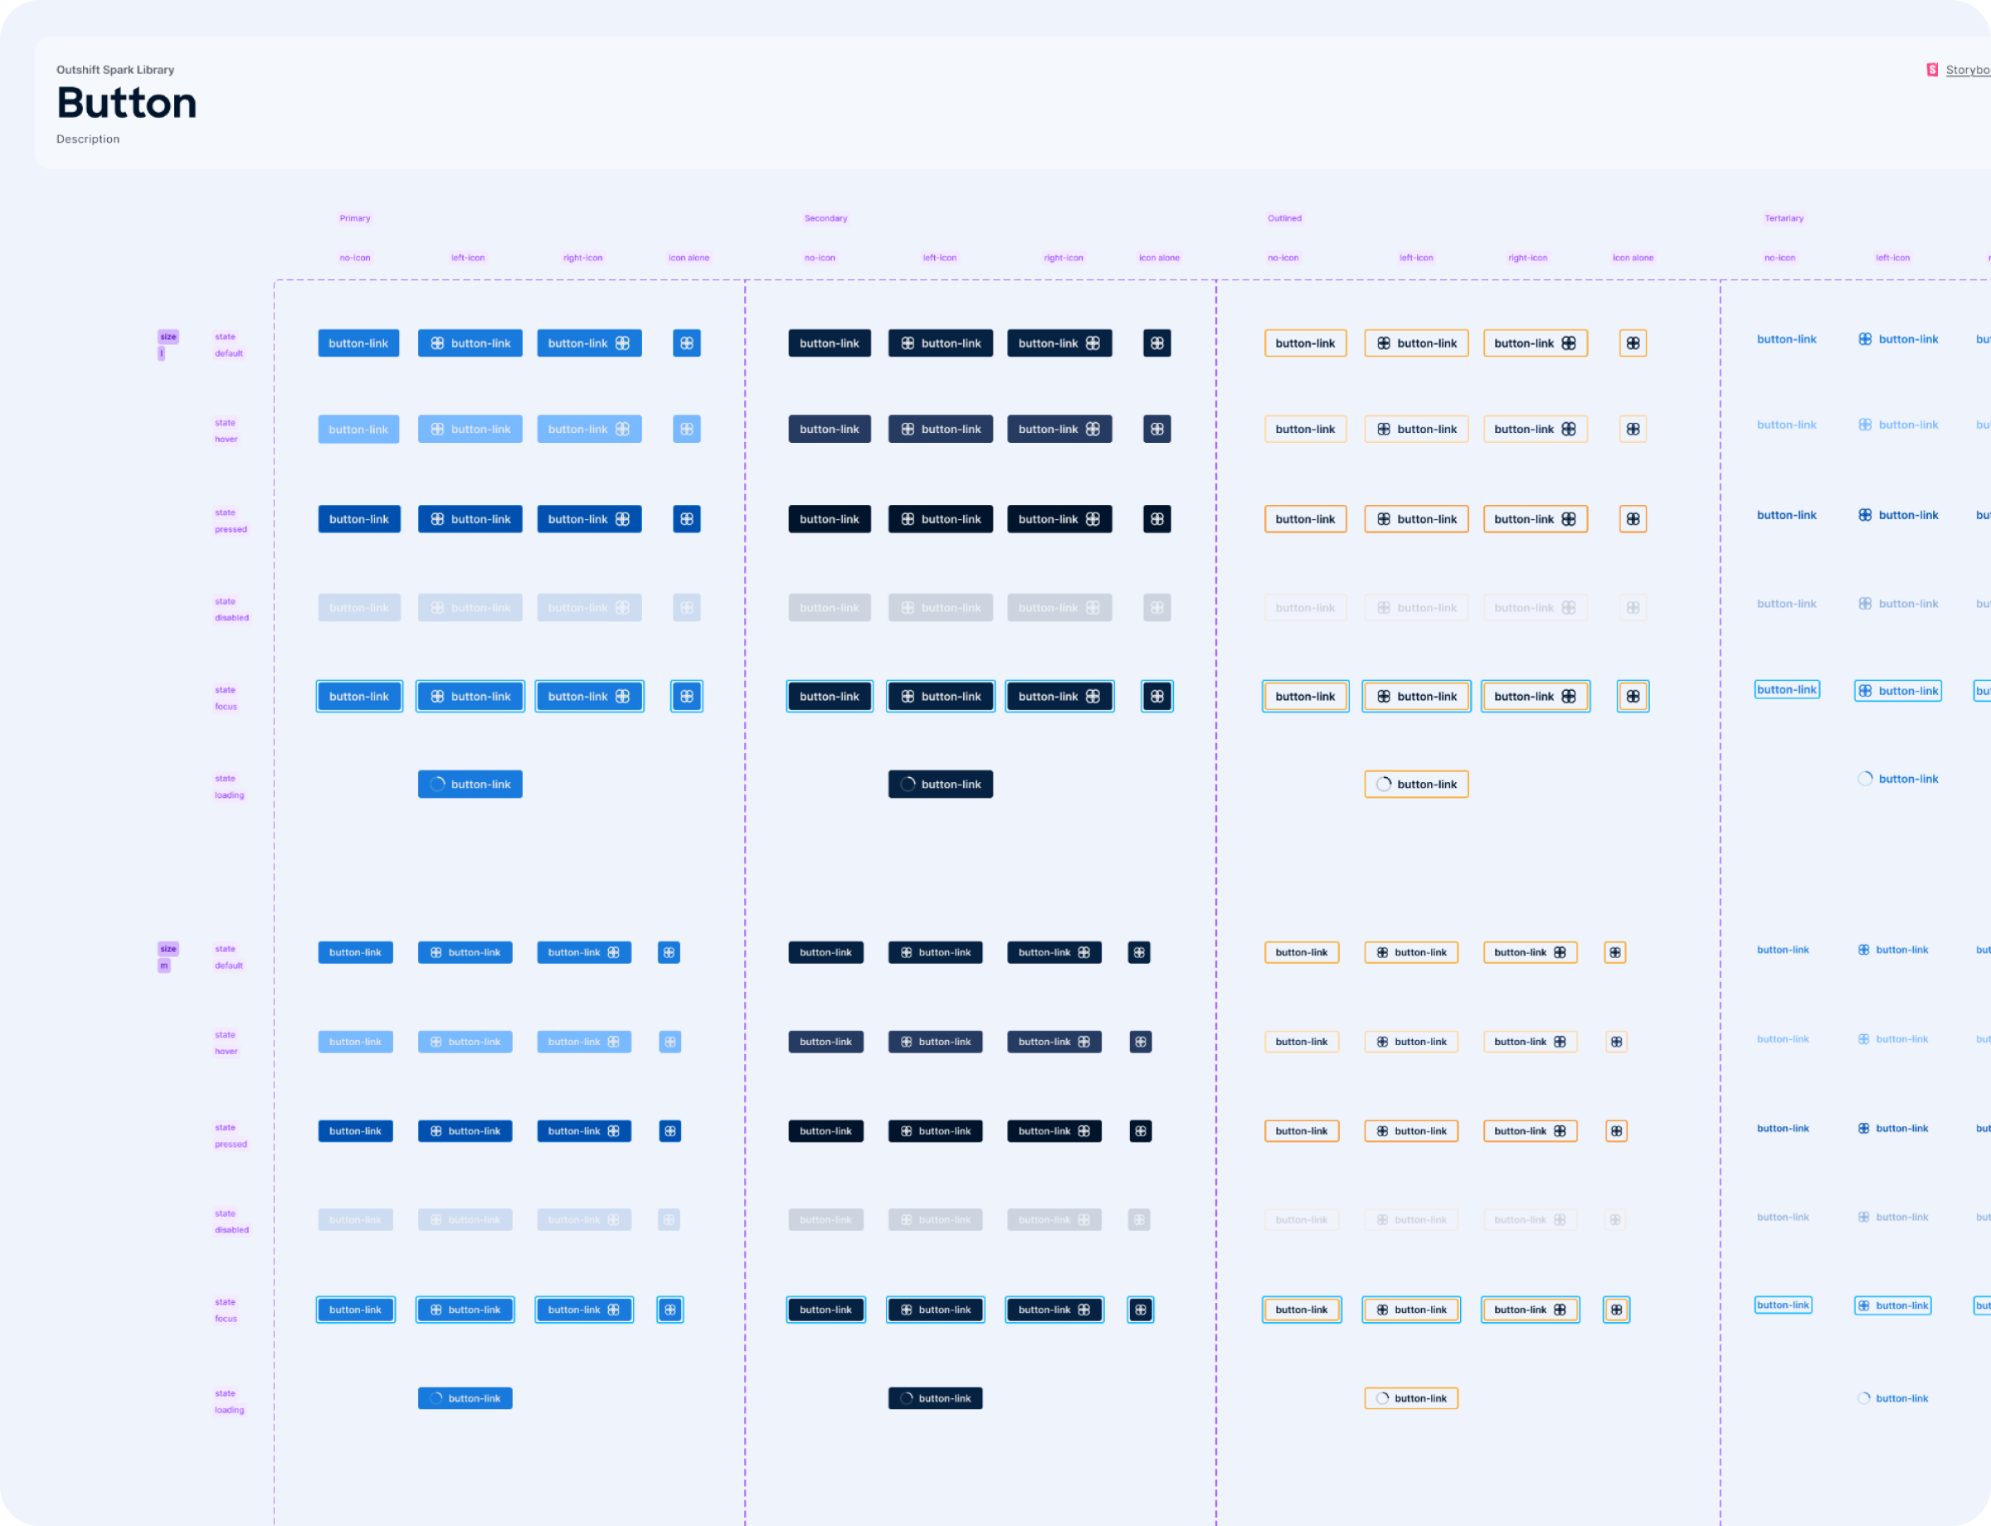Click the 'Outlined' column group label
Screen dimensions: 1991x1526
click(1284, 218)
